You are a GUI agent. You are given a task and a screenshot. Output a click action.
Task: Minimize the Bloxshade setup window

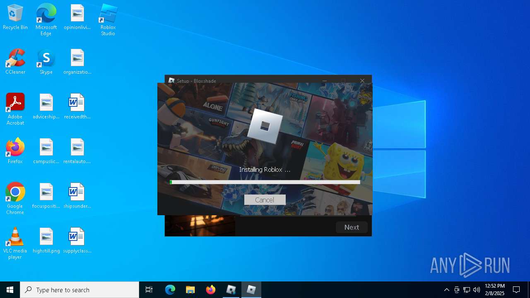(x=325, y=81)
